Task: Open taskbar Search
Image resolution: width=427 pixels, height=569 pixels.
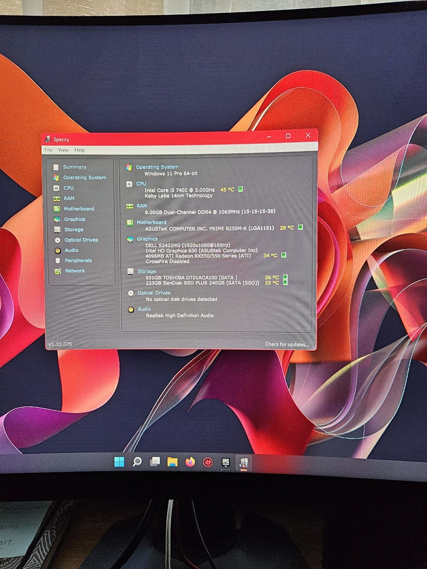Action: (137, 462)
